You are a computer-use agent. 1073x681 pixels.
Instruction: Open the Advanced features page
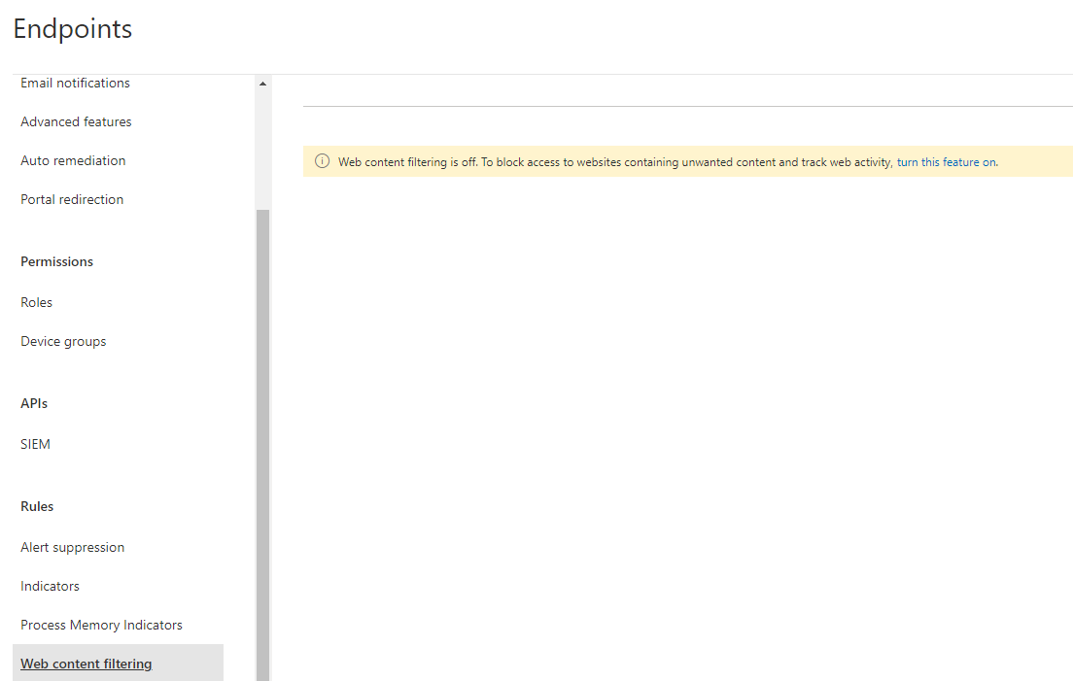click(x=76, y=121)
